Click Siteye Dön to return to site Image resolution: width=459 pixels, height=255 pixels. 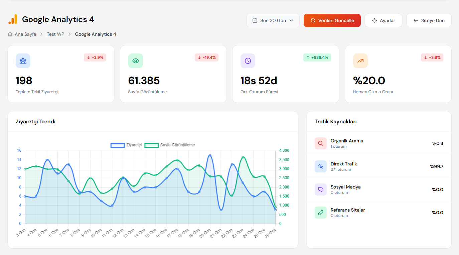pyautogui.click(x=429, y=20)
